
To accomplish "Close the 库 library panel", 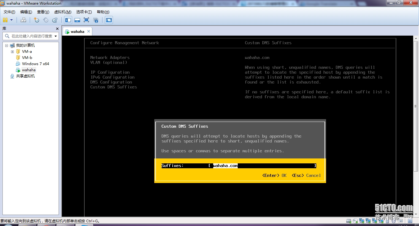I will pyautogui.click(x=57, y=29).
